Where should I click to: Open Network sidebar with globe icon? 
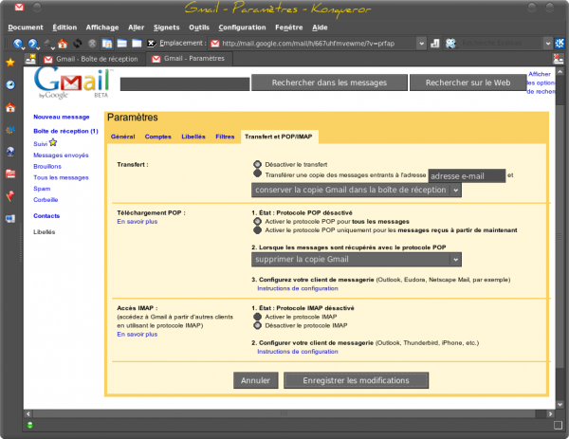tap(10, 152)
